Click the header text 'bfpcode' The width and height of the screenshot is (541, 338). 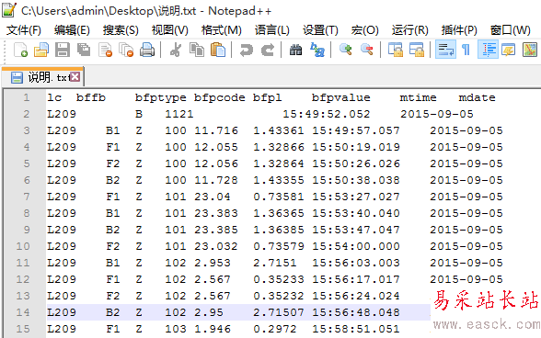pyautogui.click(x=219, y=98)
